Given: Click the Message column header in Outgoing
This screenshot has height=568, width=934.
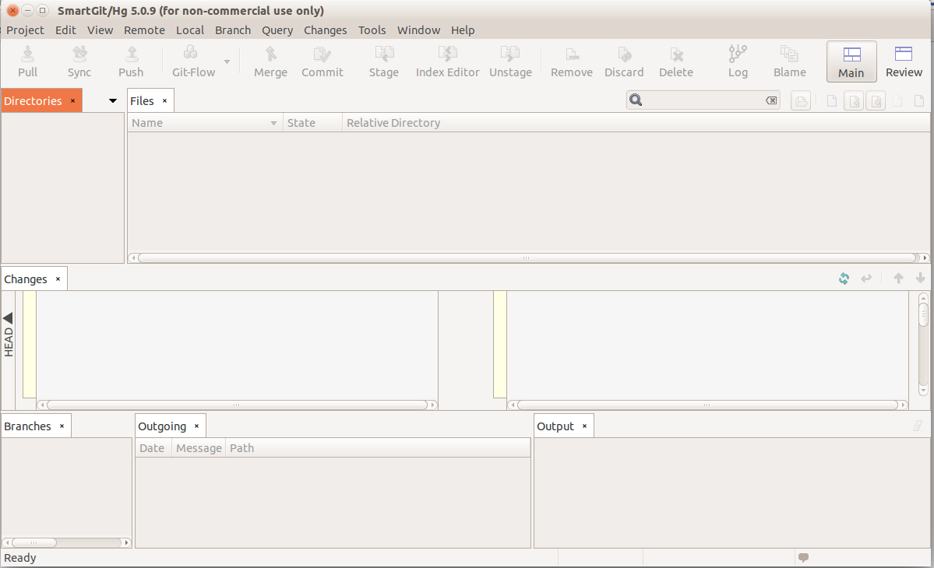Looking at the screenshot, I should [x=199, y=448].
